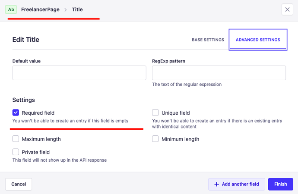Toggle the Private field checkbox
This screenshot has height=194, width=298.
pyautogui.click(x=16, y=152)
